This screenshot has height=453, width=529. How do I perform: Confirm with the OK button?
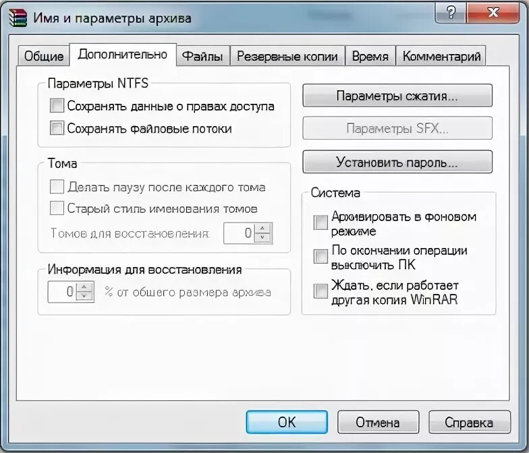[x=287, y=422]
